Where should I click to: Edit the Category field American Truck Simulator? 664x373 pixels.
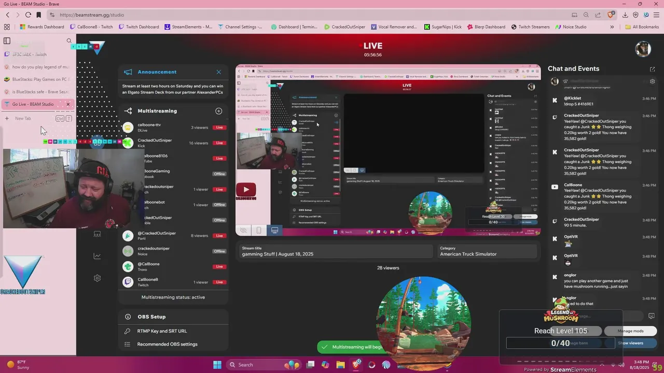point(487,251)
